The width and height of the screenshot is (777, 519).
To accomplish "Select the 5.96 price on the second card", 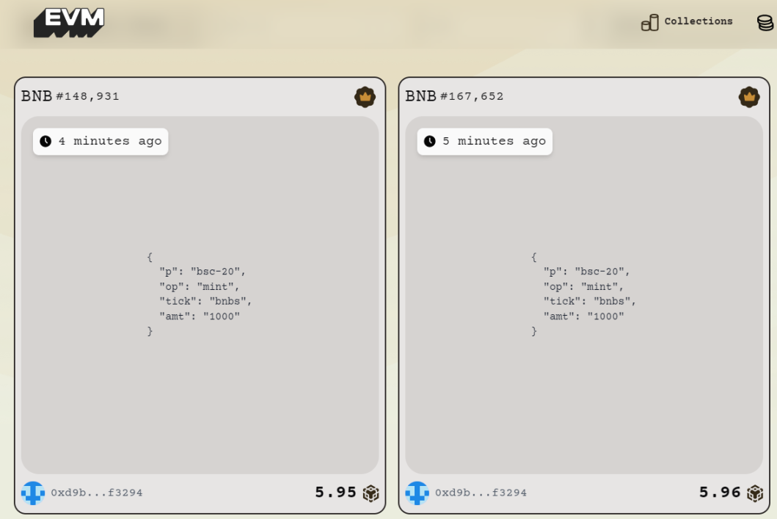I will 719,493.
